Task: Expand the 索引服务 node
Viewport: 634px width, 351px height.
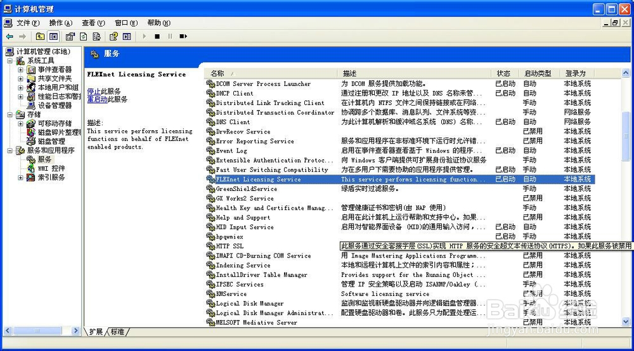Action: pos(20,177)
